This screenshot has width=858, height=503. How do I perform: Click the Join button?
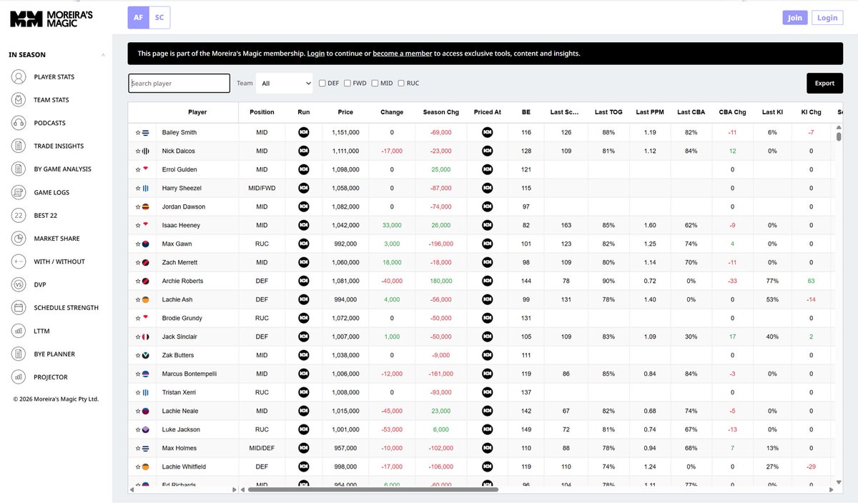795,18
